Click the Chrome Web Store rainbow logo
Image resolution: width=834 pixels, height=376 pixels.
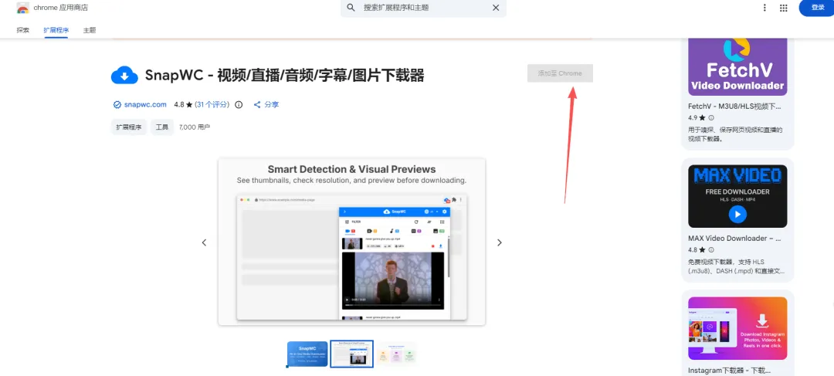(x=23, y=8)
